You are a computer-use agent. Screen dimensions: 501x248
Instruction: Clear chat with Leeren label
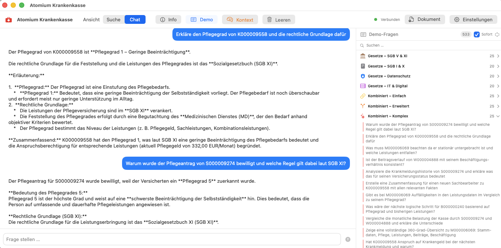283,20
